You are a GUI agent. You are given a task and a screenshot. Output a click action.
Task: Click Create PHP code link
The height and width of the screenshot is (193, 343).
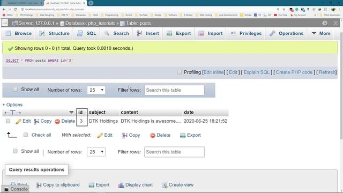294,72
